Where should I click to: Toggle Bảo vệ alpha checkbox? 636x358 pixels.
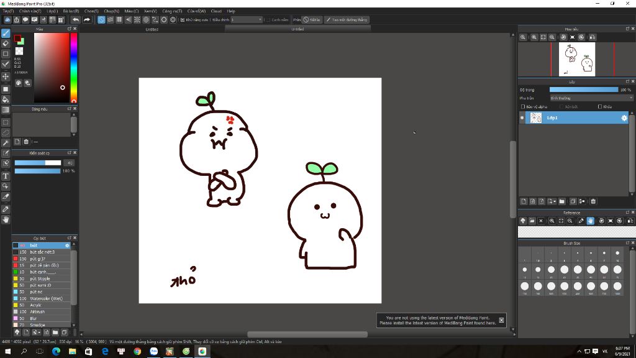(523, 107)
